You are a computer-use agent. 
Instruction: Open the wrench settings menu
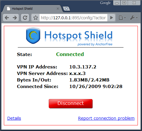point(134,18)
